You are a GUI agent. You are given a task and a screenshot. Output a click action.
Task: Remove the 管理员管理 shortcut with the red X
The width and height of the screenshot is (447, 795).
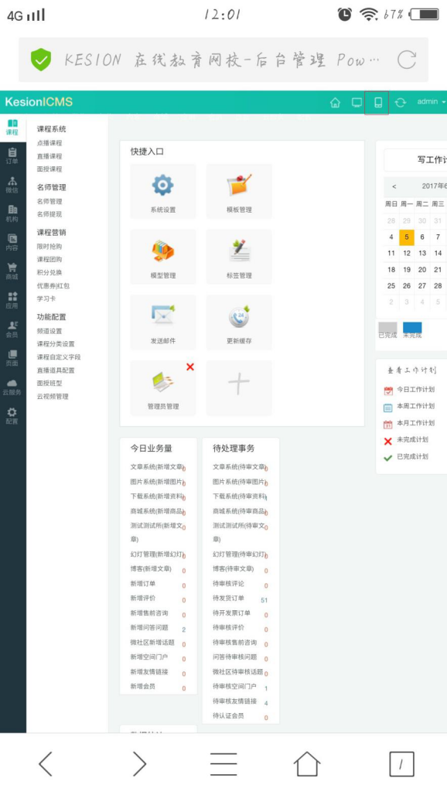pyautogui.click(x=190, y=367)
